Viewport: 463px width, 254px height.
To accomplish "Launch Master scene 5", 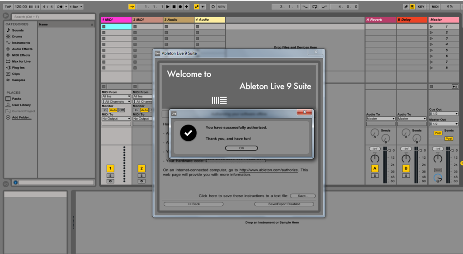I will [x=431, y=50].
